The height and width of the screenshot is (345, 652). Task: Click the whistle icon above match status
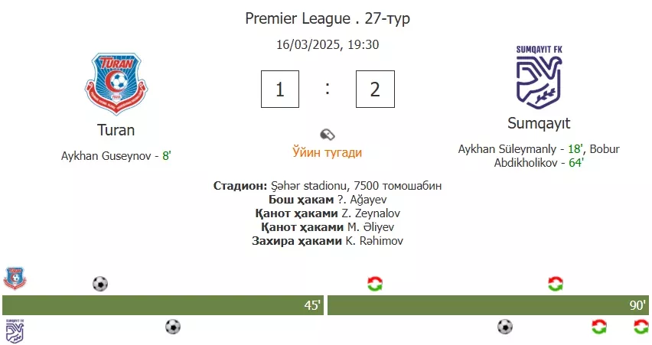coord(328,135)
